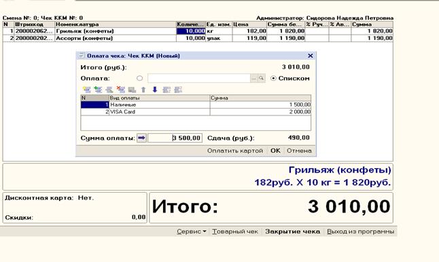
Task: Copy payment row with green plus icon
Action: pos(98,90)
